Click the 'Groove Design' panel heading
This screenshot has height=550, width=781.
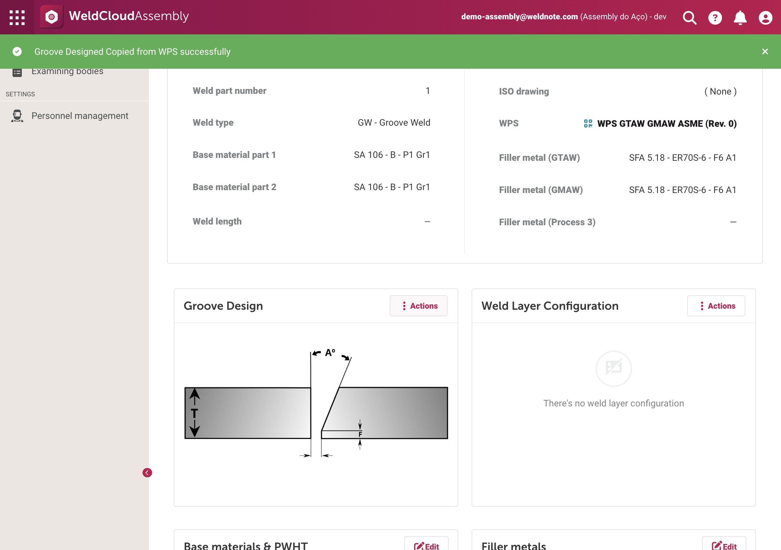tap(223, 306)
